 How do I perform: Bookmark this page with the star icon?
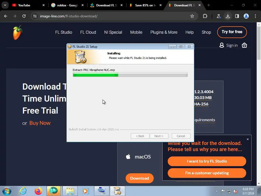[x=192, y=16]
